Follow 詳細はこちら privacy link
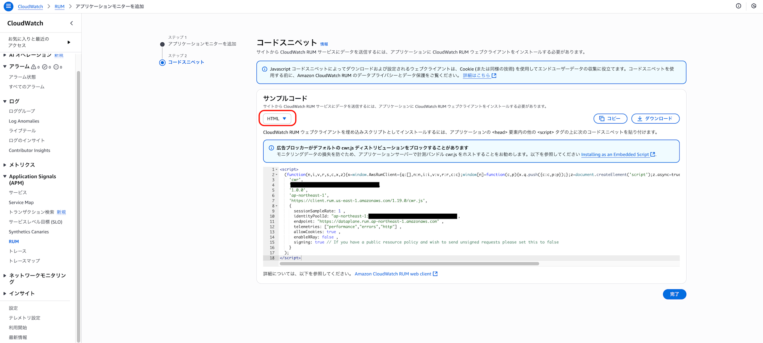Screen dimensions: 763x343 tap(476, 76)
